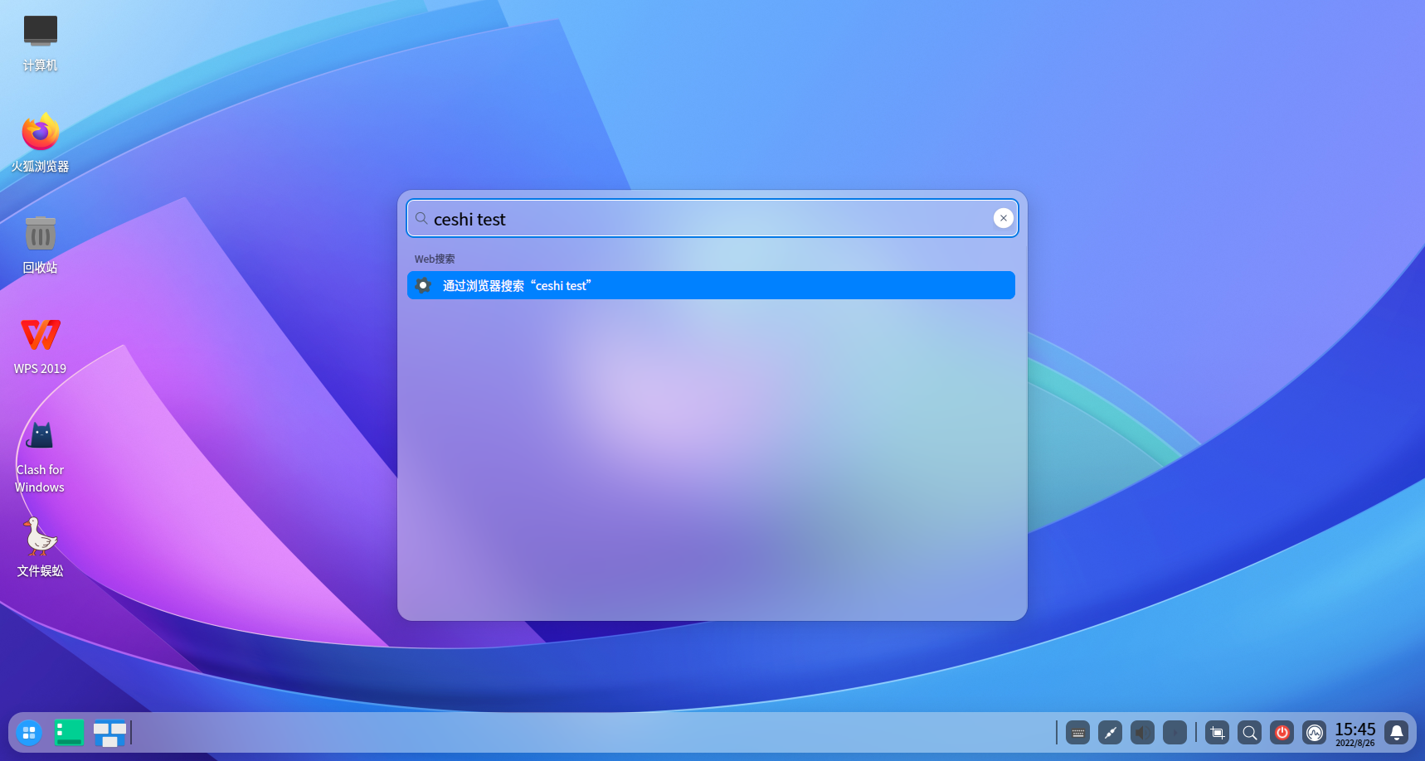Click the network plug tray icon
Image resolution: width=1425 pixels, height=761 pixels.
coord(1110,733)
